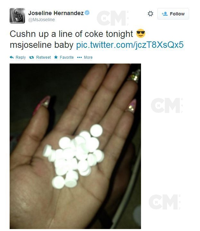Viewport: 200px width, 231px height.
Task: Open the gear settings icon
Action: point(150,14)
